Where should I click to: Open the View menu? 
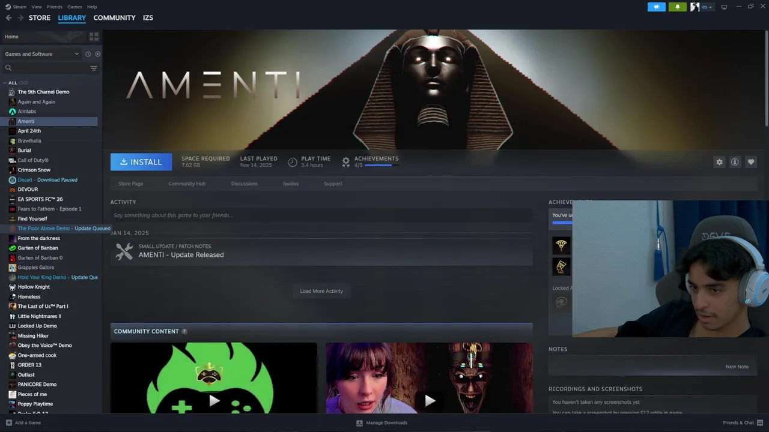(x=37, y=7)
